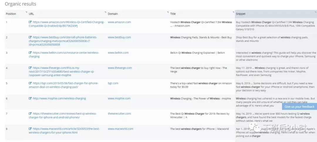Viewport: 317px width, 142px height.
Task: Open the Position column filter arrow
Action: [23, 12]
